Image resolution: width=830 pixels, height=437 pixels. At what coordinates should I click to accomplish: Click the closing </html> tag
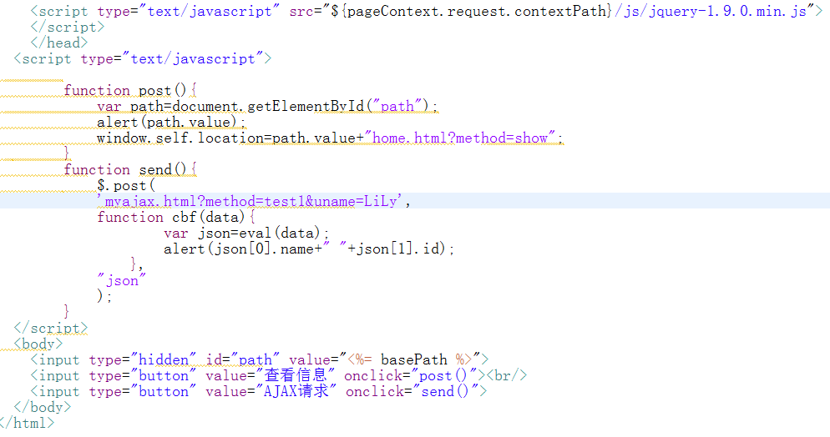pos(27,424)
